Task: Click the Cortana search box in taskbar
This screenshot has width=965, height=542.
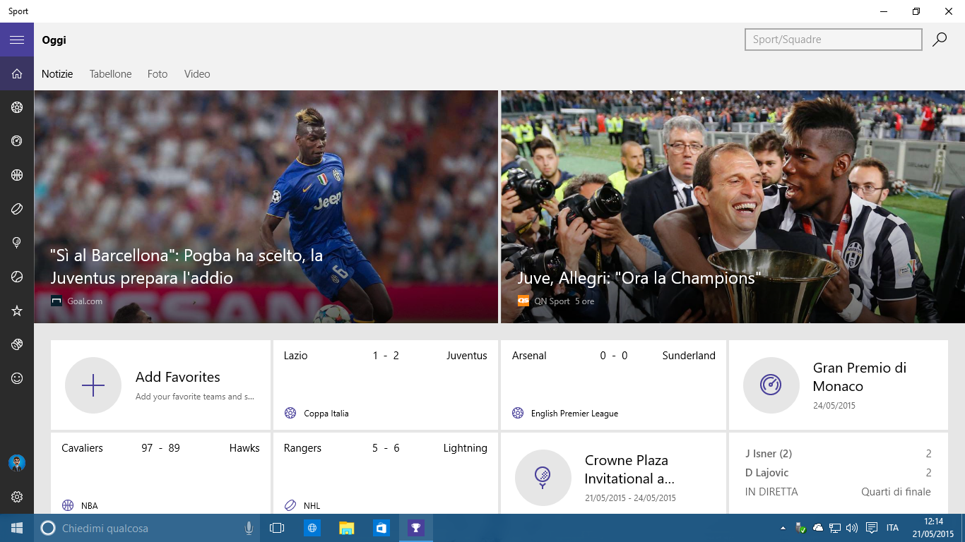Action: click(148, 528)
